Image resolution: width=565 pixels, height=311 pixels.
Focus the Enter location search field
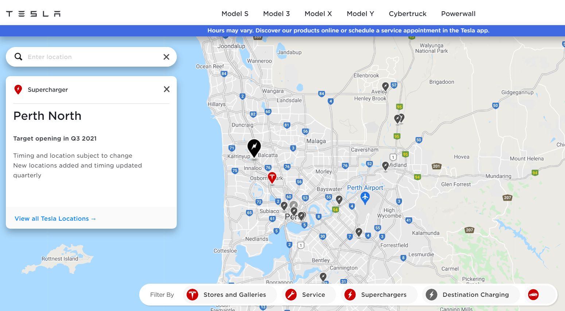click(x=91, y=57)
